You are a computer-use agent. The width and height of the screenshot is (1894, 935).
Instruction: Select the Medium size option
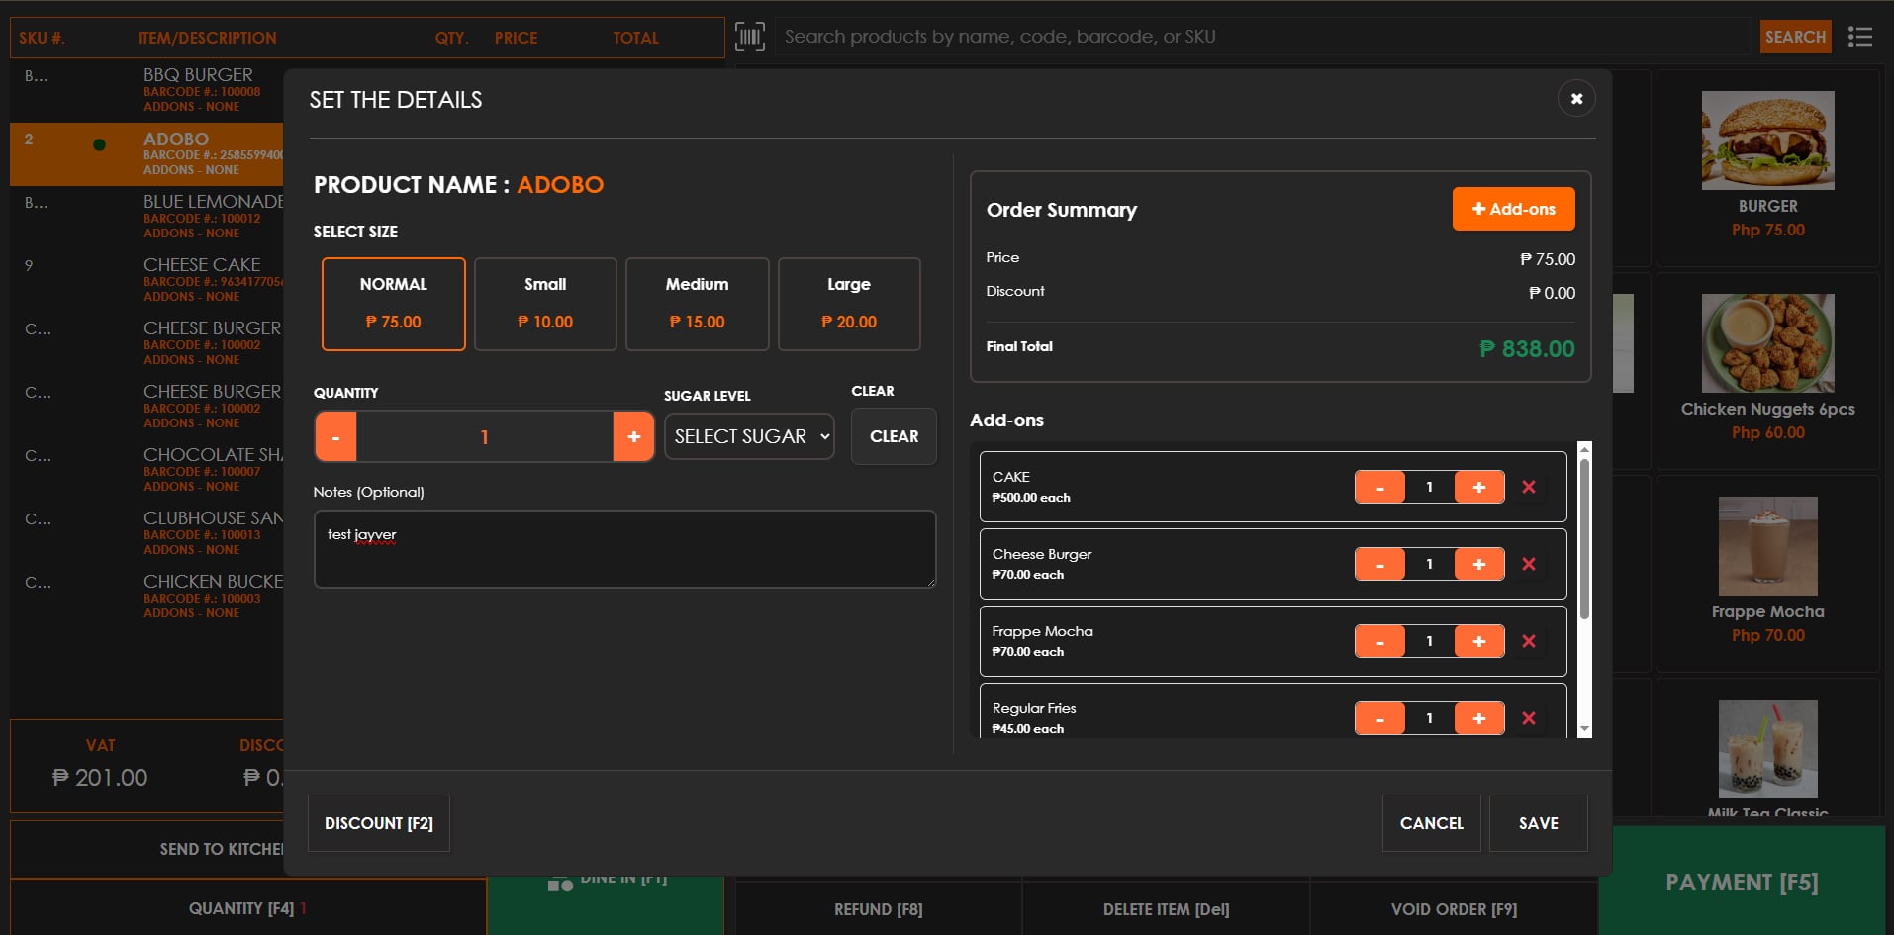click(697, 304)
